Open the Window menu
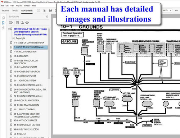 click(x=27, y=6)
